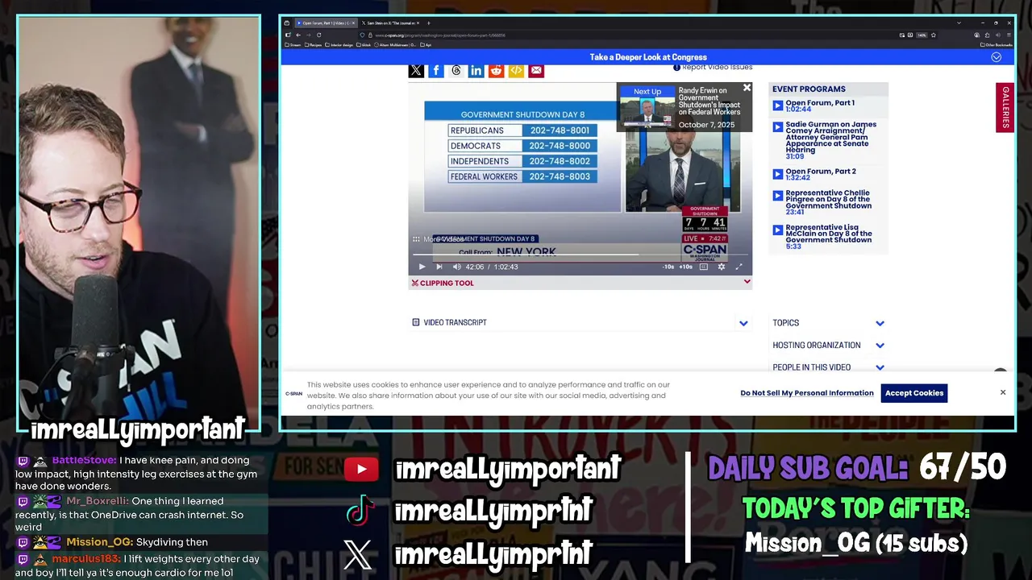Click Report Video Issues link
1032x580 pixels.
click(713, 67)
